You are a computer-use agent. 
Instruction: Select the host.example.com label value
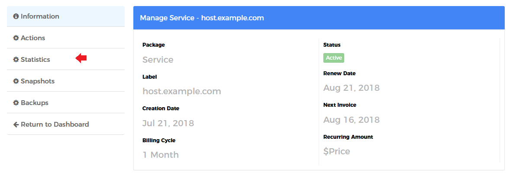click(182, 91)
